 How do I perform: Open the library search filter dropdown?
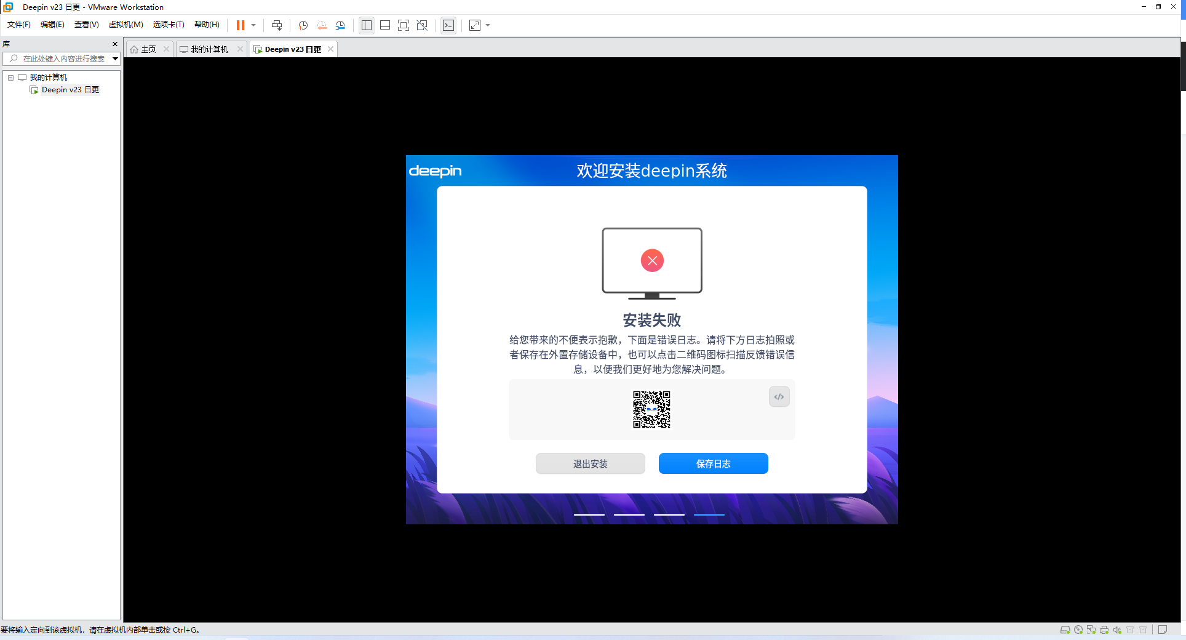[115, 58]
